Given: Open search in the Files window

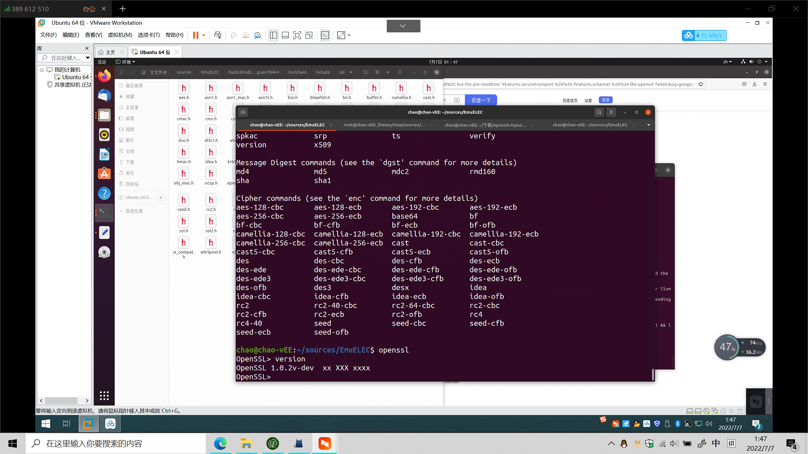Looking at the screenshot, I should (x=365, y=72).
